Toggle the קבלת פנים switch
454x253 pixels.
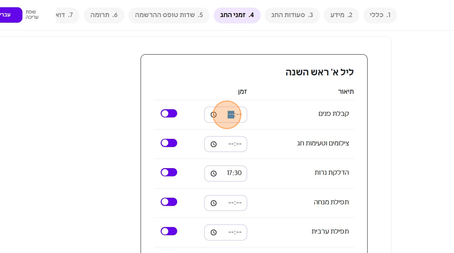(x=169, y=114)
